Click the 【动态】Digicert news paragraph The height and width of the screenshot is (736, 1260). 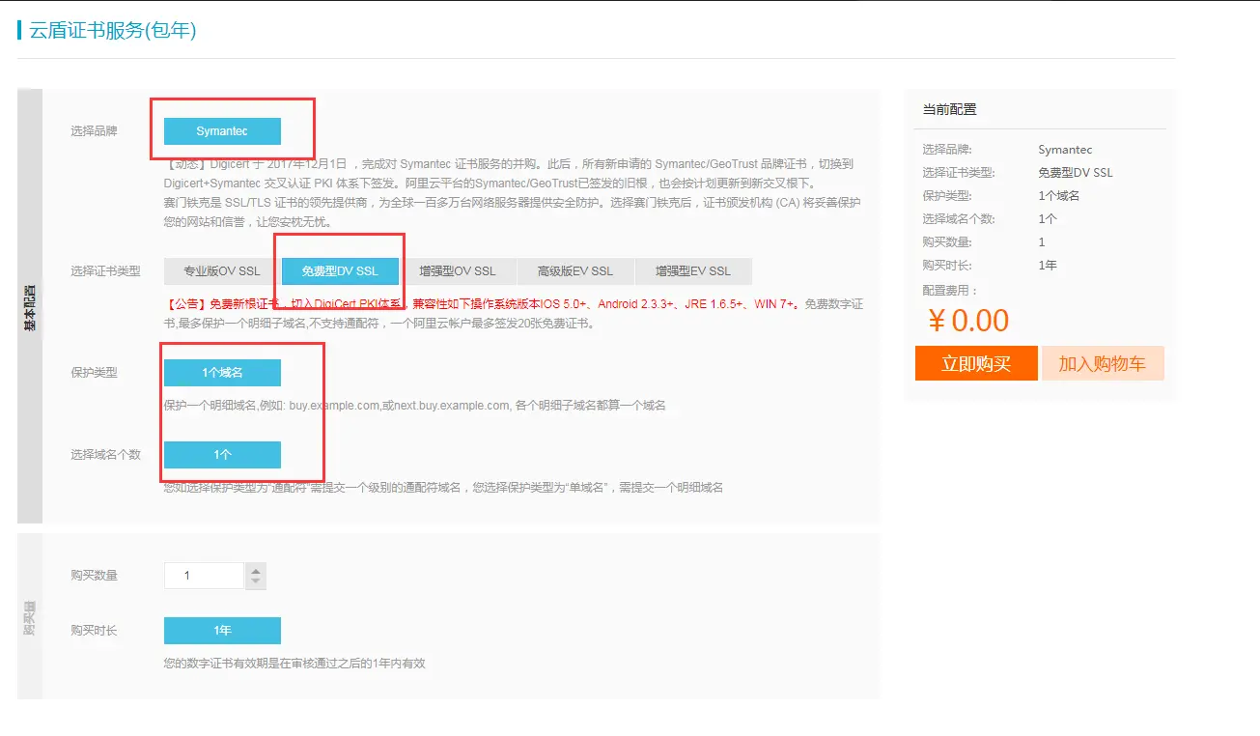[509, 174]
